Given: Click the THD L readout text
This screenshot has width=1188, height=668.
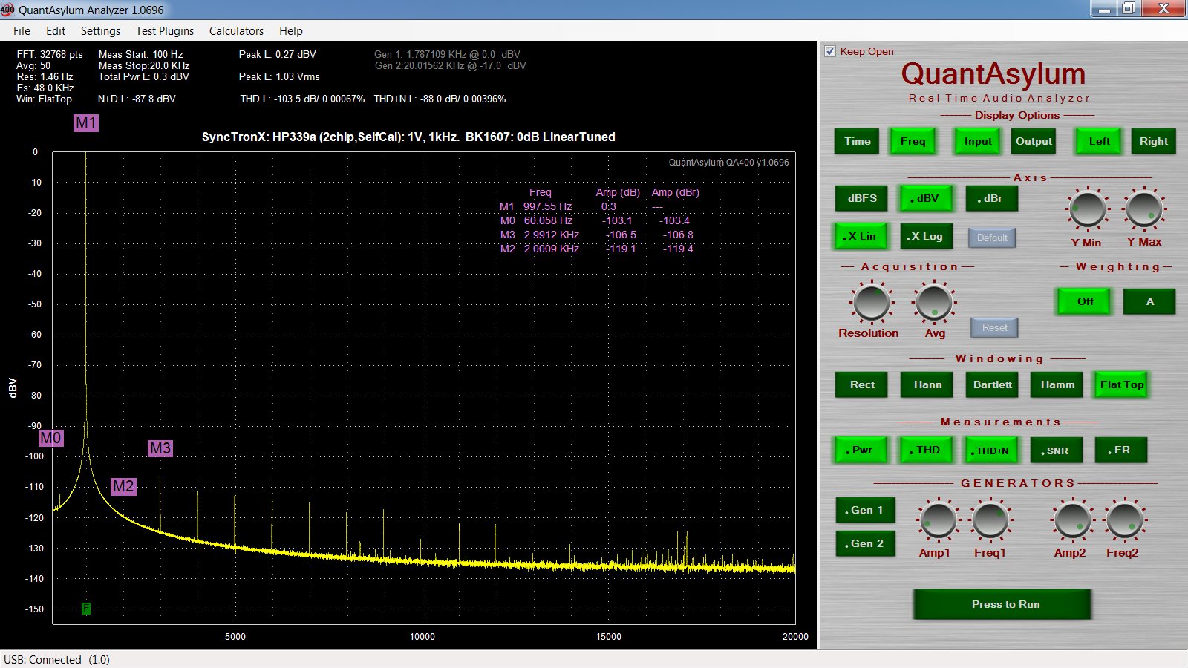Looking at the screenshot, I should (x=302, y=99).
